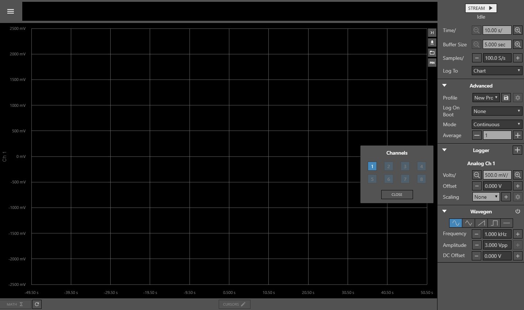Toggle channel 3 in Channels popup
Viewport: 524px width, 310px height.
click(x=405, y=166)
